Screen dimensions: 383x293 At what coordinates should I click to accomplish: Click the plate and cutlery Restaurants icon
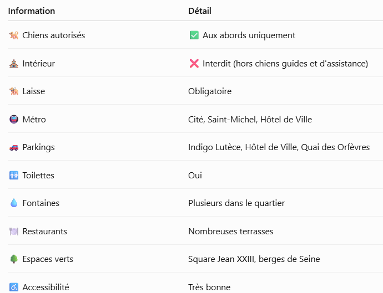(14, 231)
